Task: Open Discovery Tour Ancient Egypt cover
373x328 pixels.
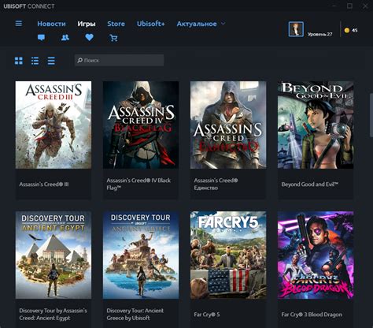Action: (x=54, y=255)
